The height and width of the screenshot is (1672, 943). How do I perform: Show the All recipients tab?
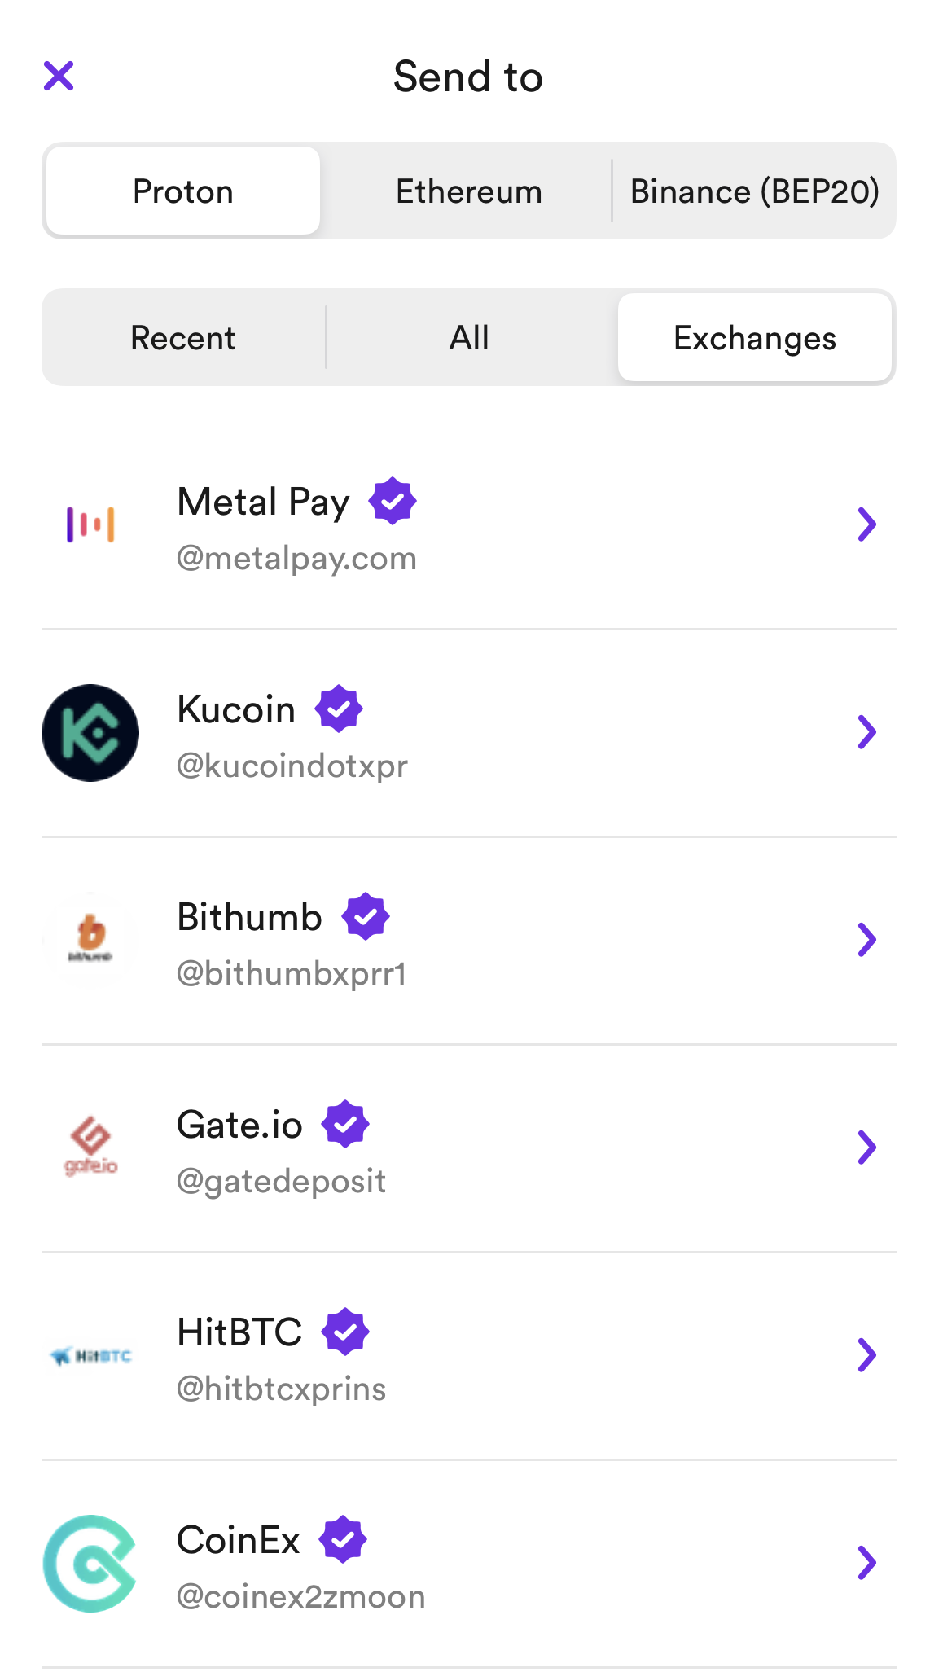pos(469,338)
